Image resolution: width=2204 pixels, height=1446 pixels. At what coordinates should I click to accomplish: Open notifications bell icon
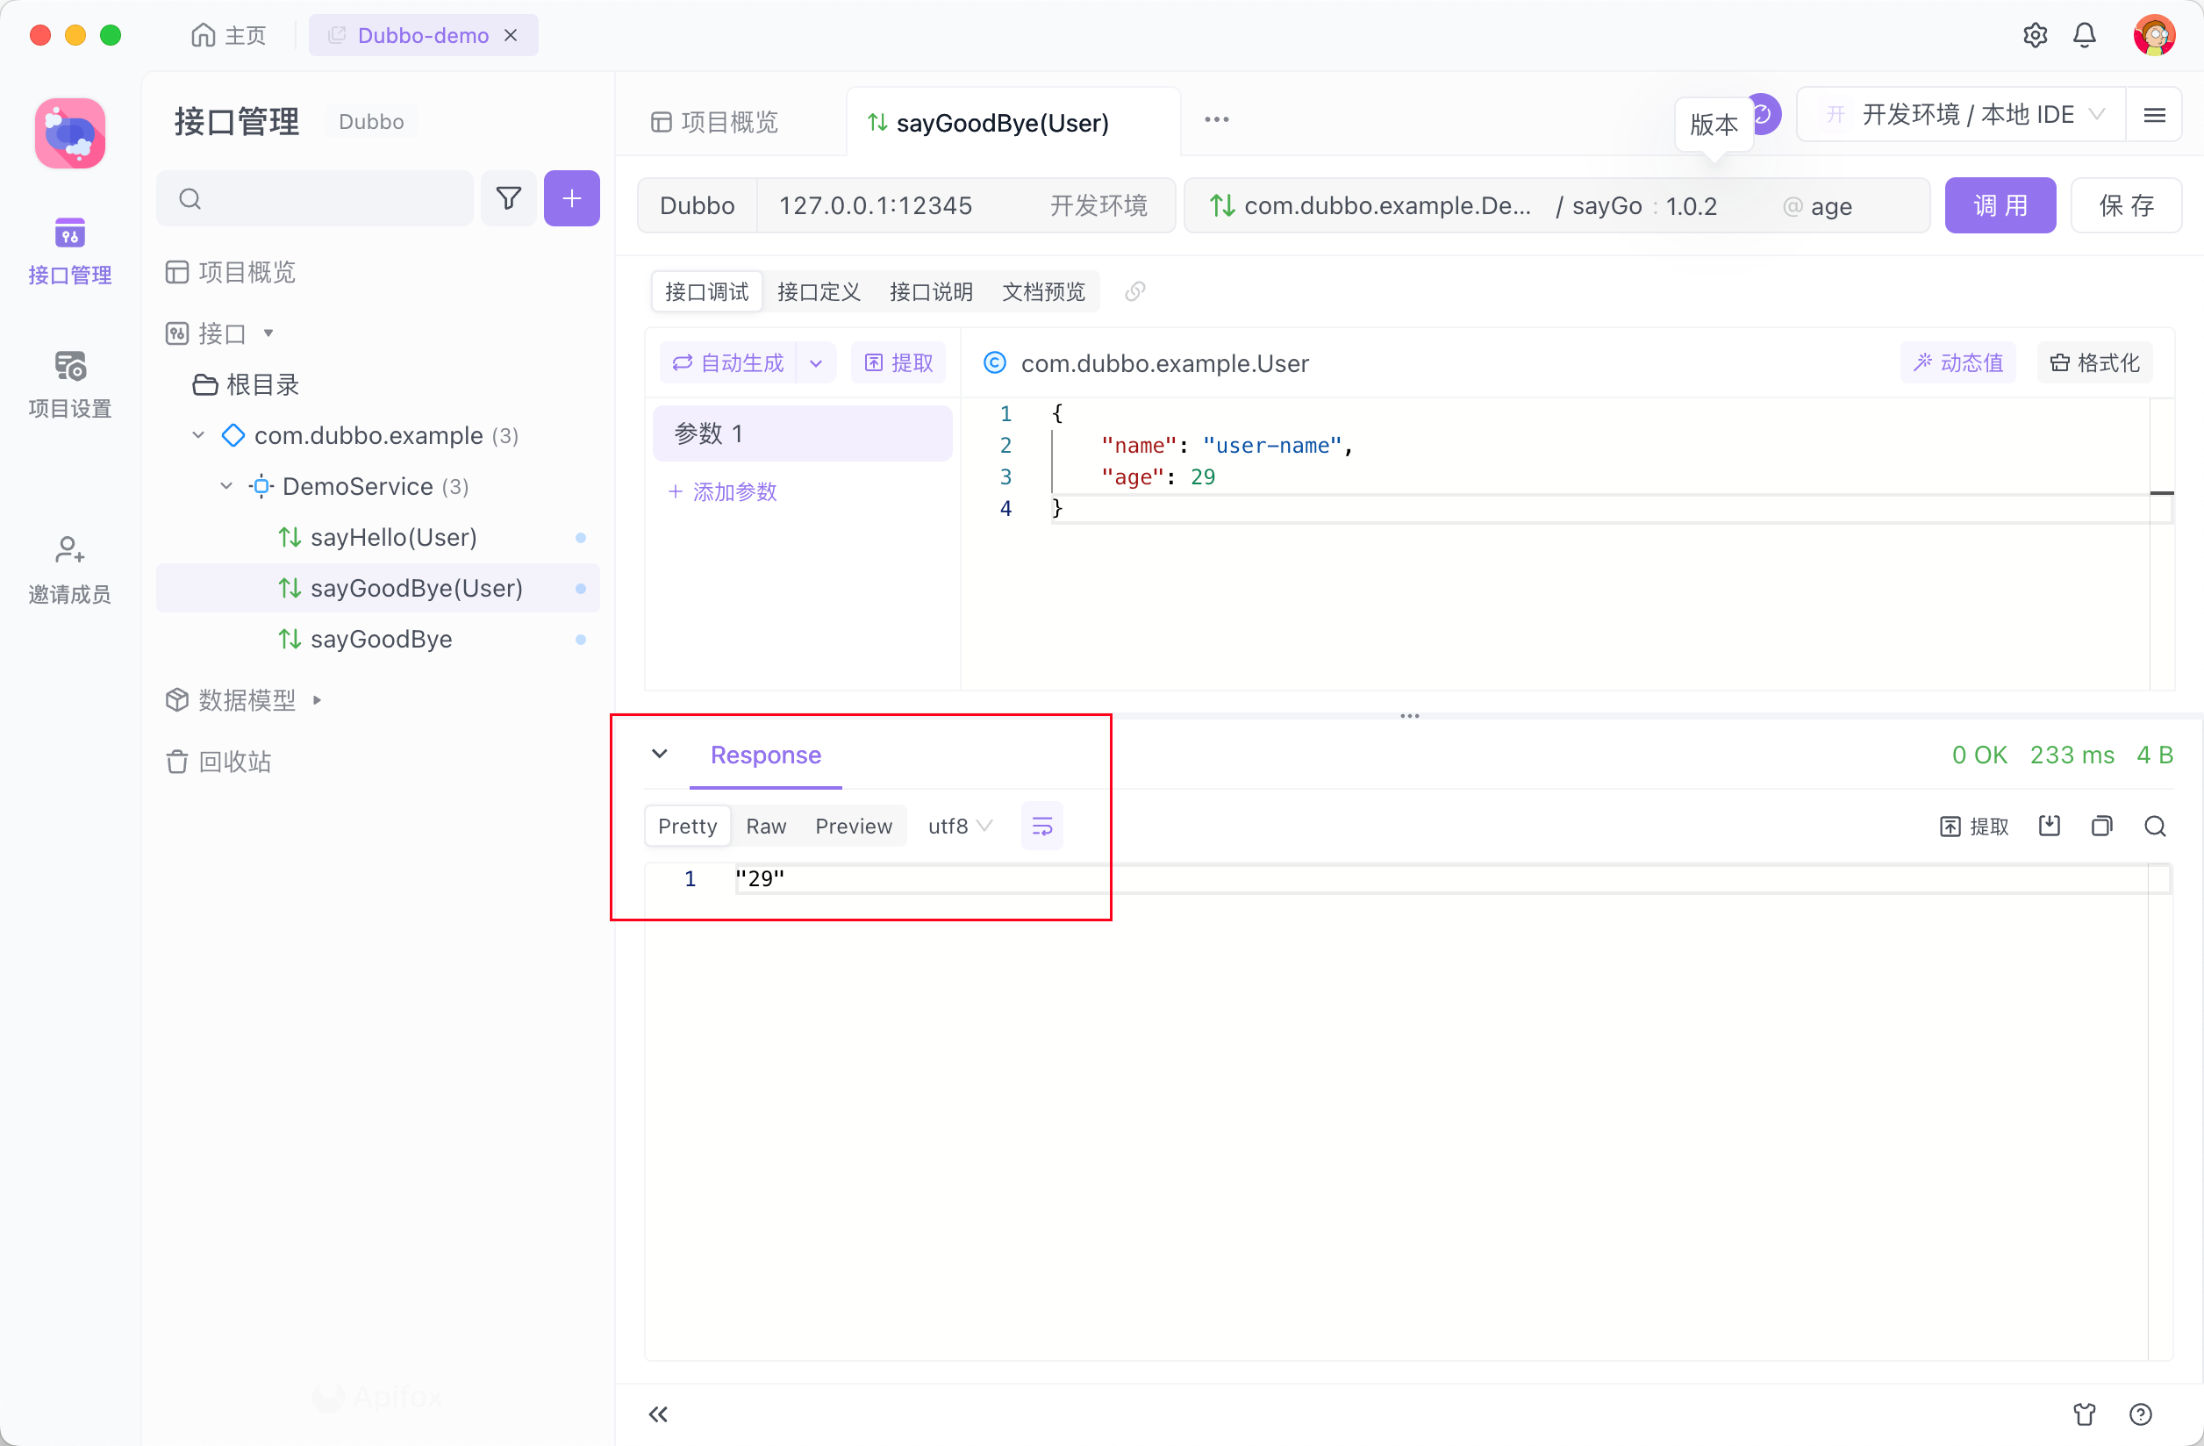pyautogui.click(x=2085, y=35)
